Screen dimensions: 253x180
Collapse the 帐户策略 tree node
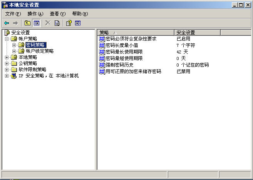point(7,39)
